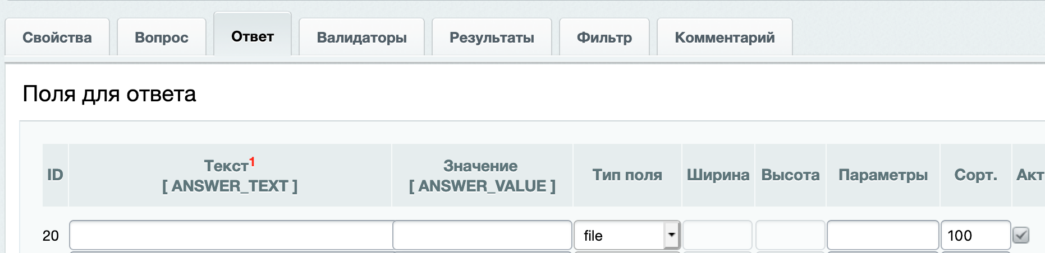The height and width of the screenshot is (253, 1045).
Task: Click the Ширина width input box
Action: [717, 235]
